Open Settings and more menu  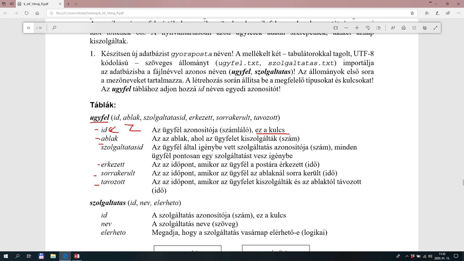[458, 13]
